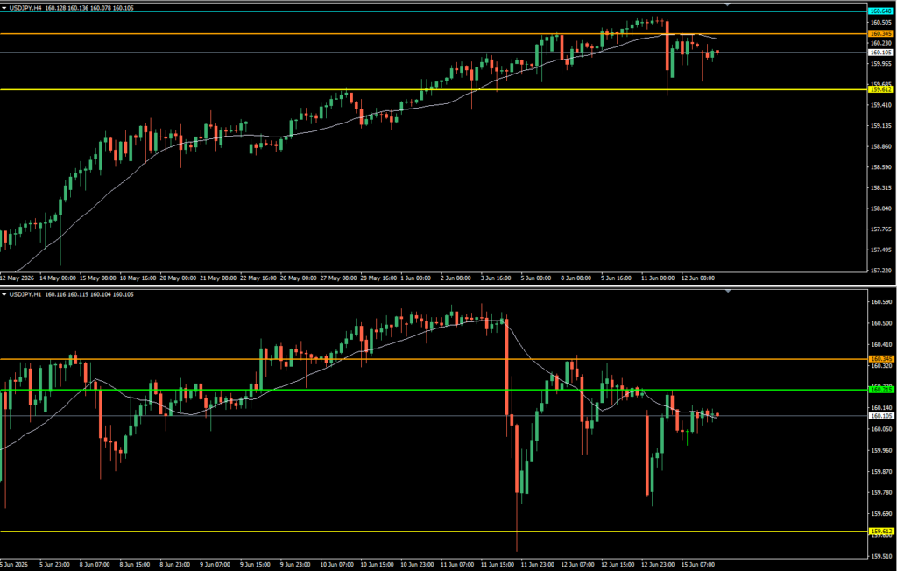897x571 pixels.
Task: Click the 14 May 00:00 time axis label
Action: [57, 278]
